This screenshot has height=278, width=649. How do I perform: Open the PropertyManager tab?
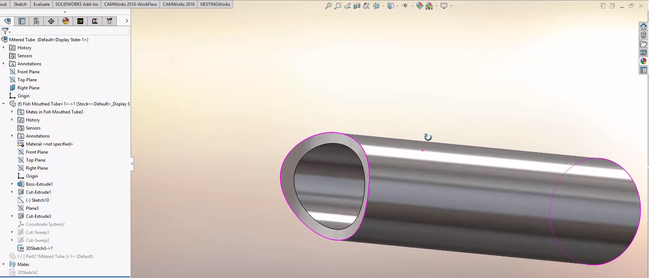[x=22, y=21]
